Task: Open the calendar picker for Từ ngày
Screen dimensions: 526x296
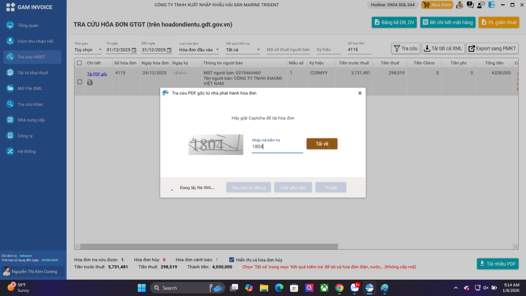Action: (134, 50)
